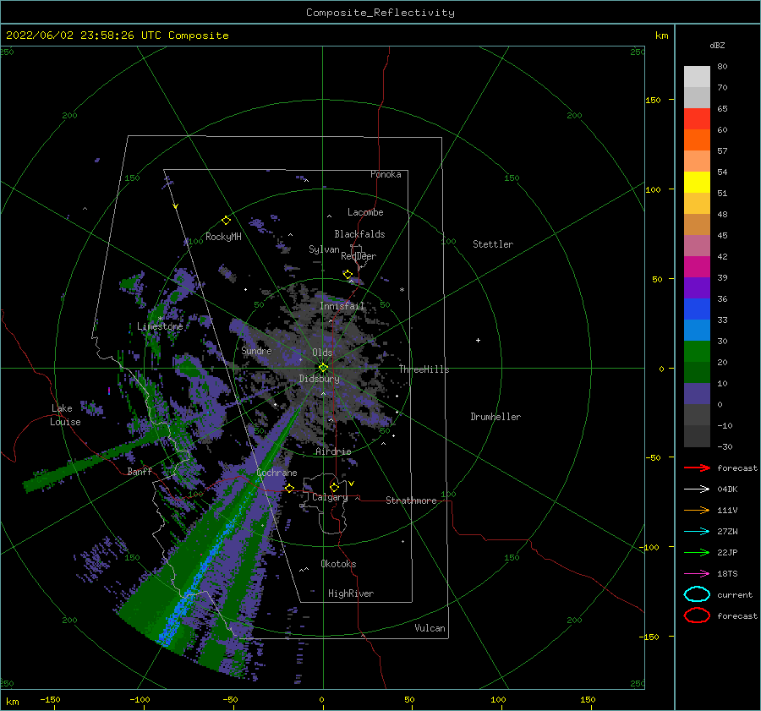The height and width of the screenshot is (711, 761).
Task: Click the Limestone label
Action: coord(160,326)
